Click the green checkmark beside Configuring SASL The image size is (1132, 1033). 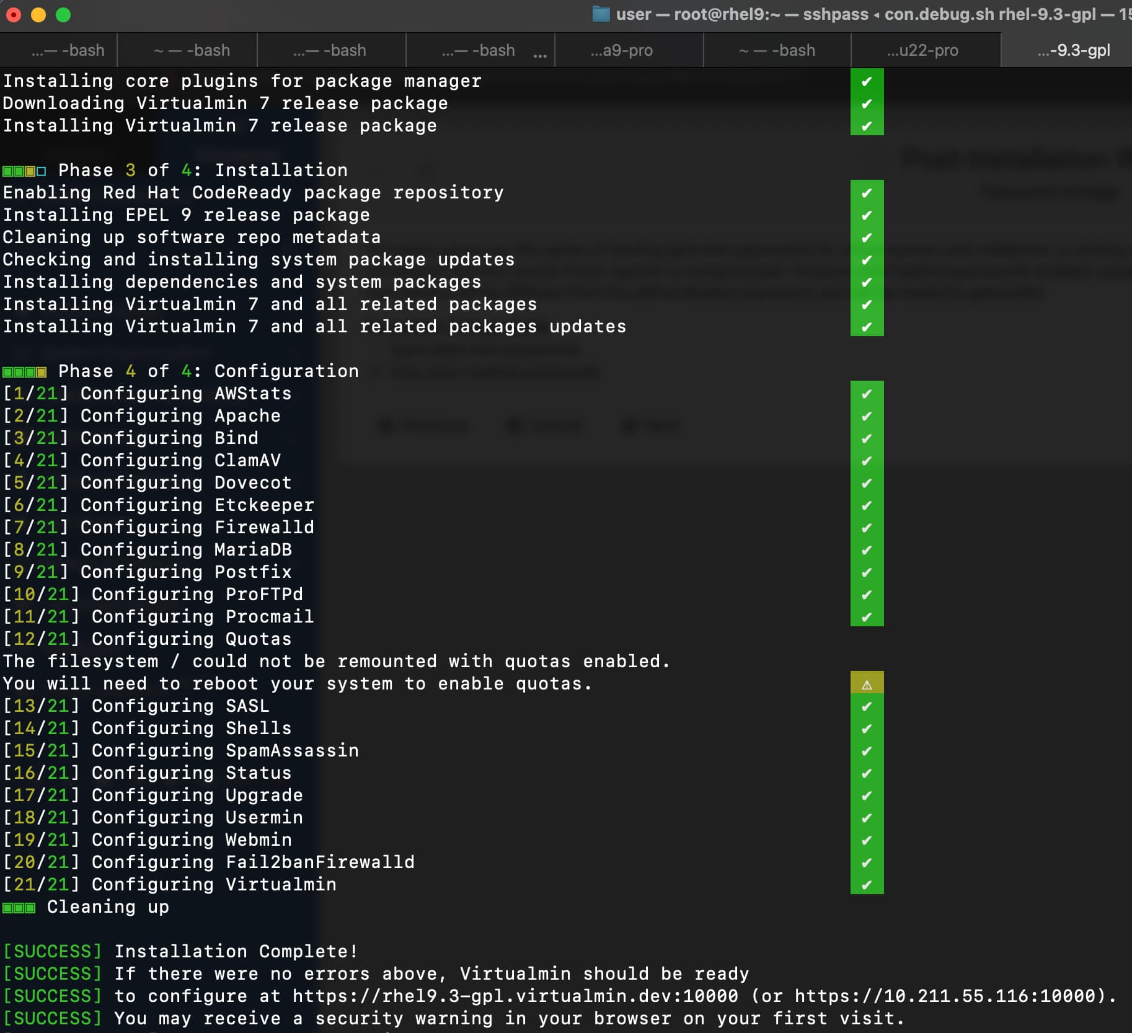click(867, 706)
